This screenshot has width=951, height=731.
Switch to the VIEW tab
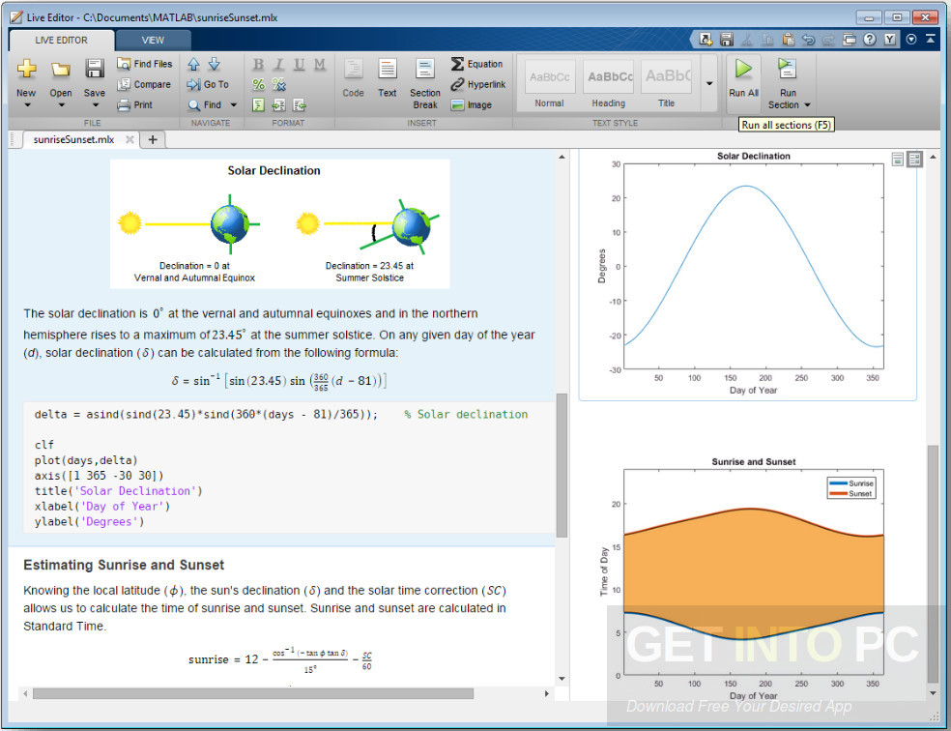coord(153,40)
